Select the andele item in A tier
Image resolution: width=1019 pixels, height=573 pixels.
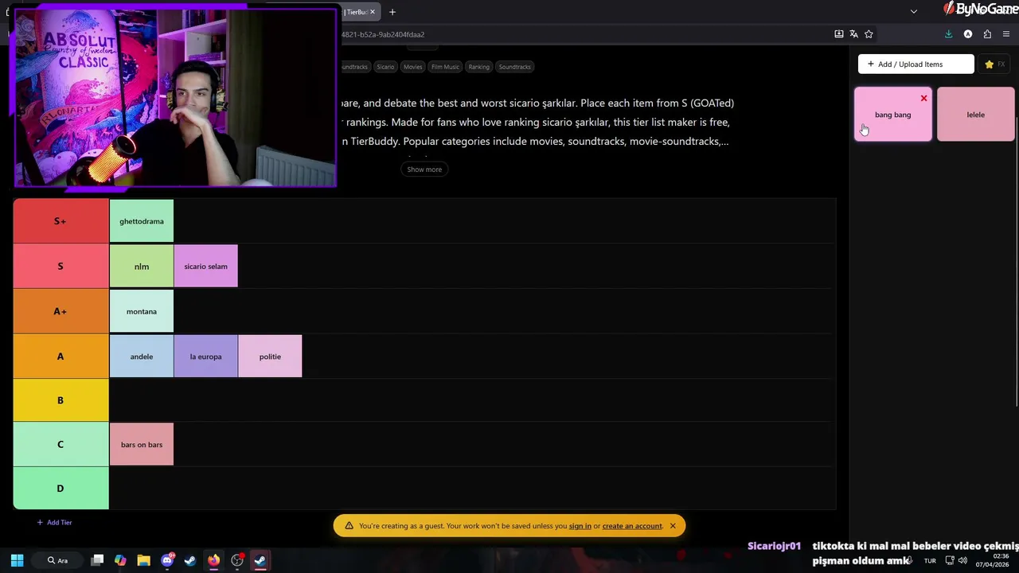[142, 357]
